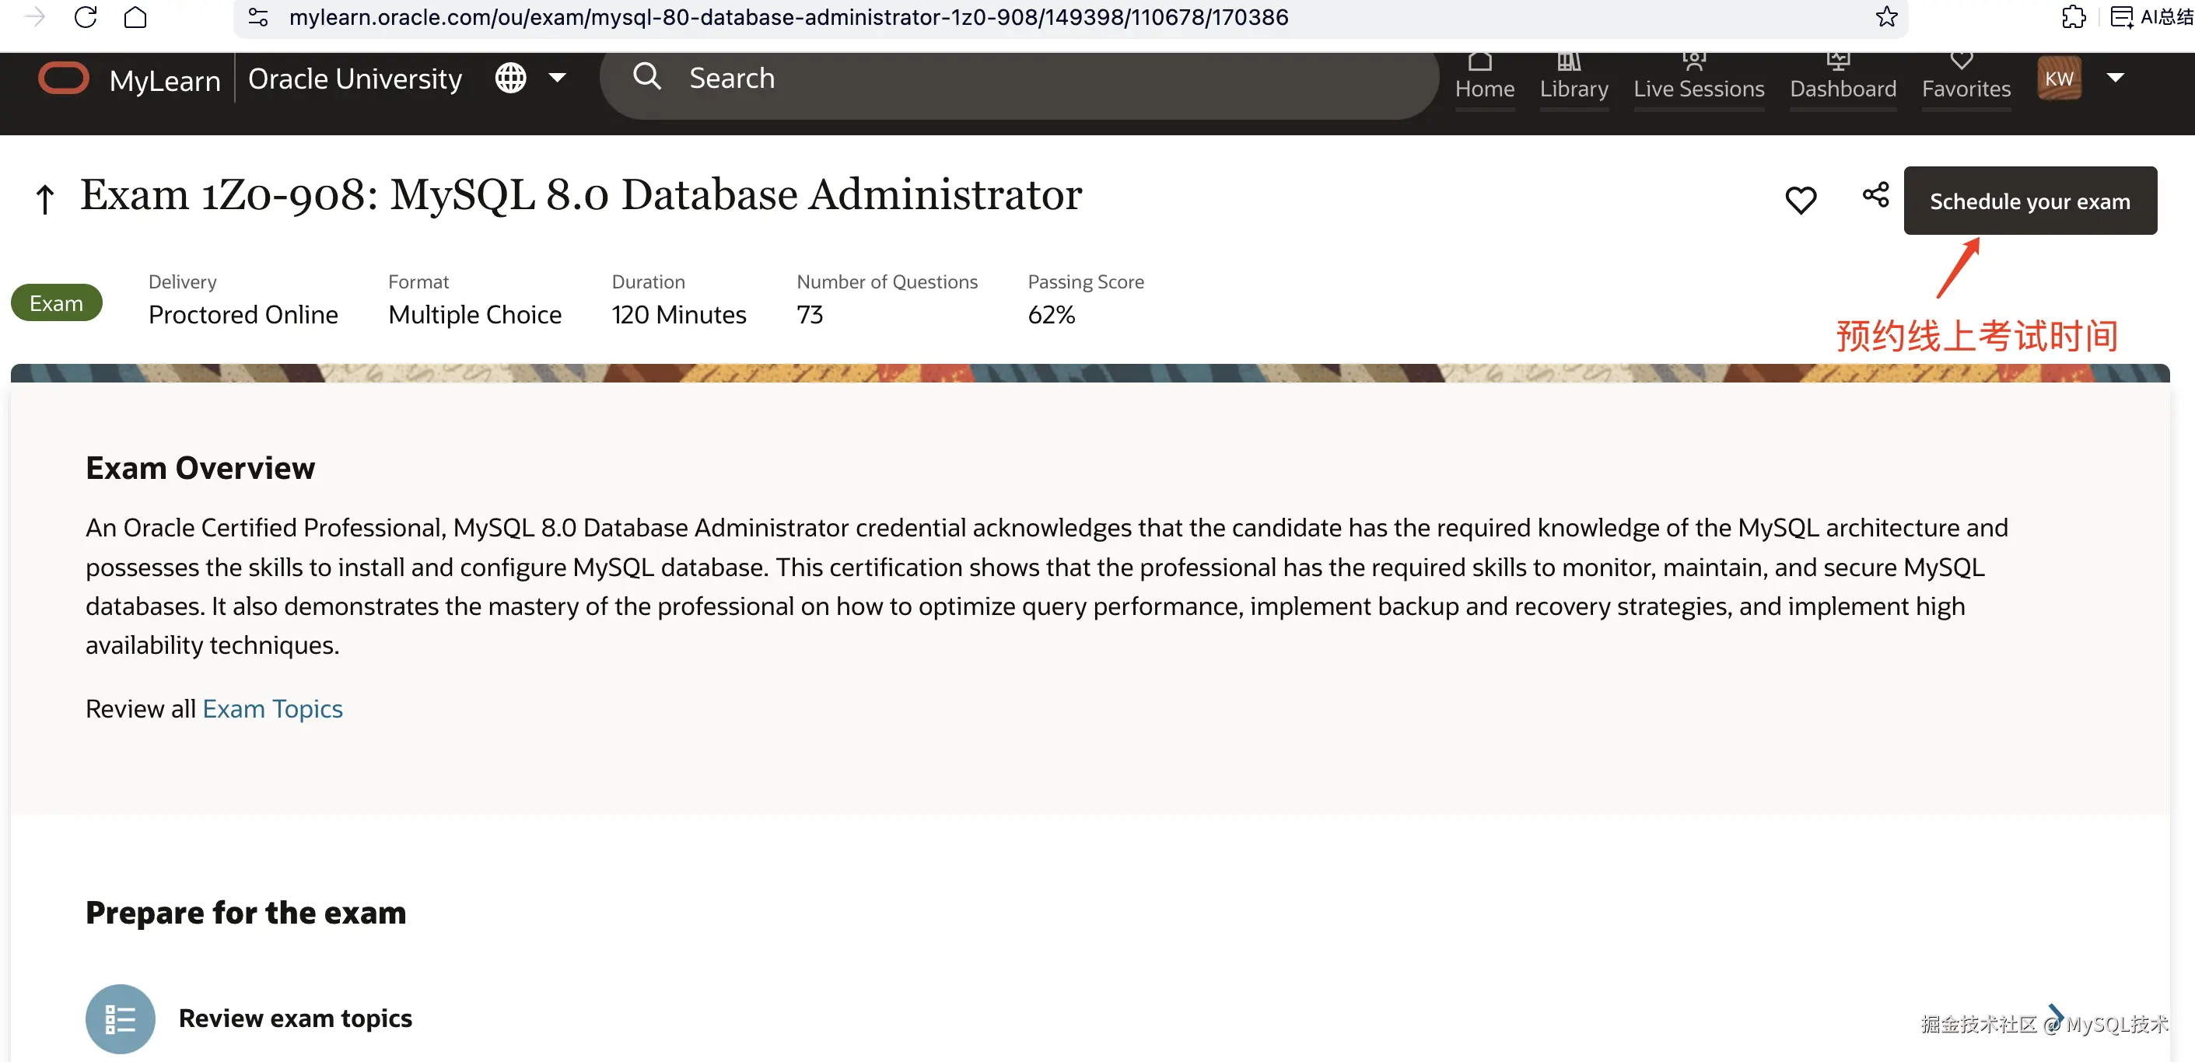Image resolution: width=2195 pixels, height=1062 pixels.
Task: Click the globe language icon
Action: (x=510, y=79)
